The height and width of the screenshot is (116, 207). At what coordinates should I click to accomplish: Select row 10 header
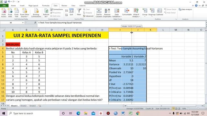[x=3, y=72]
